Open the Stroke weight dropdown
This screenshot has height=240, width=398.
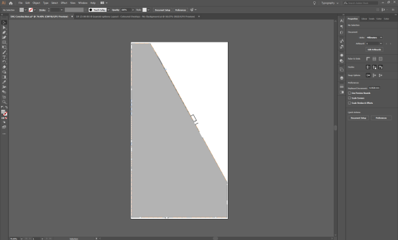(x=62, y=10)
